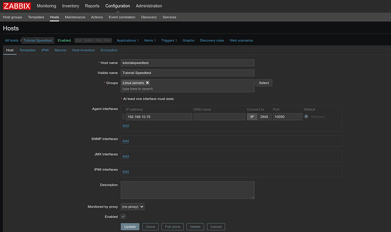Open the Monitored by proxy dropdown
This screenshot has height=232, width=391.
tap(133, 207)
